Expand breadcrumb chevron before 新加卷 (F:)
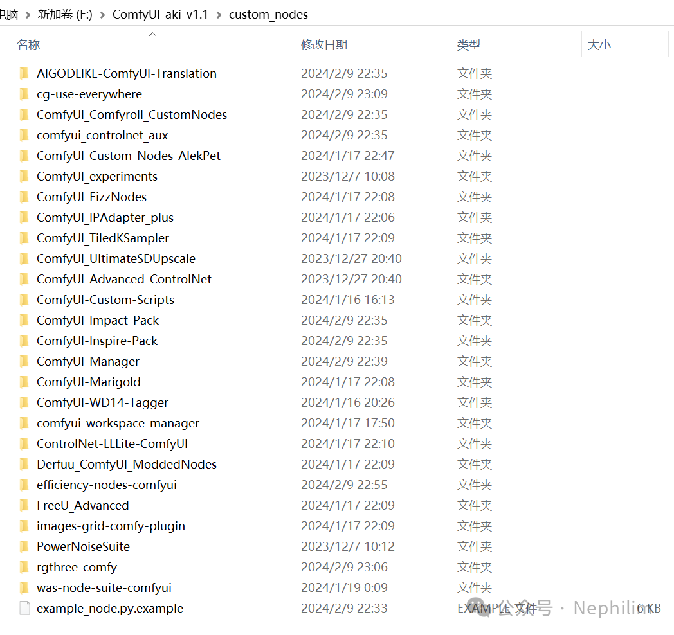This screenshot has width=674, height=635. [28, 15]
